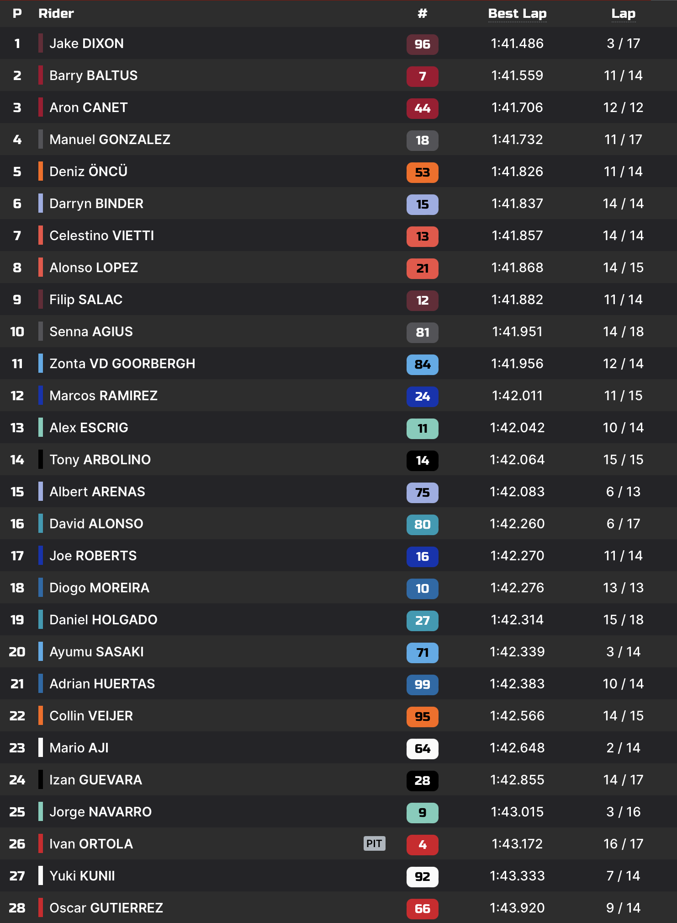This screenshot has height=923, width=677.
Task: Click the orange number 53 badge
Action: point(422,172)
